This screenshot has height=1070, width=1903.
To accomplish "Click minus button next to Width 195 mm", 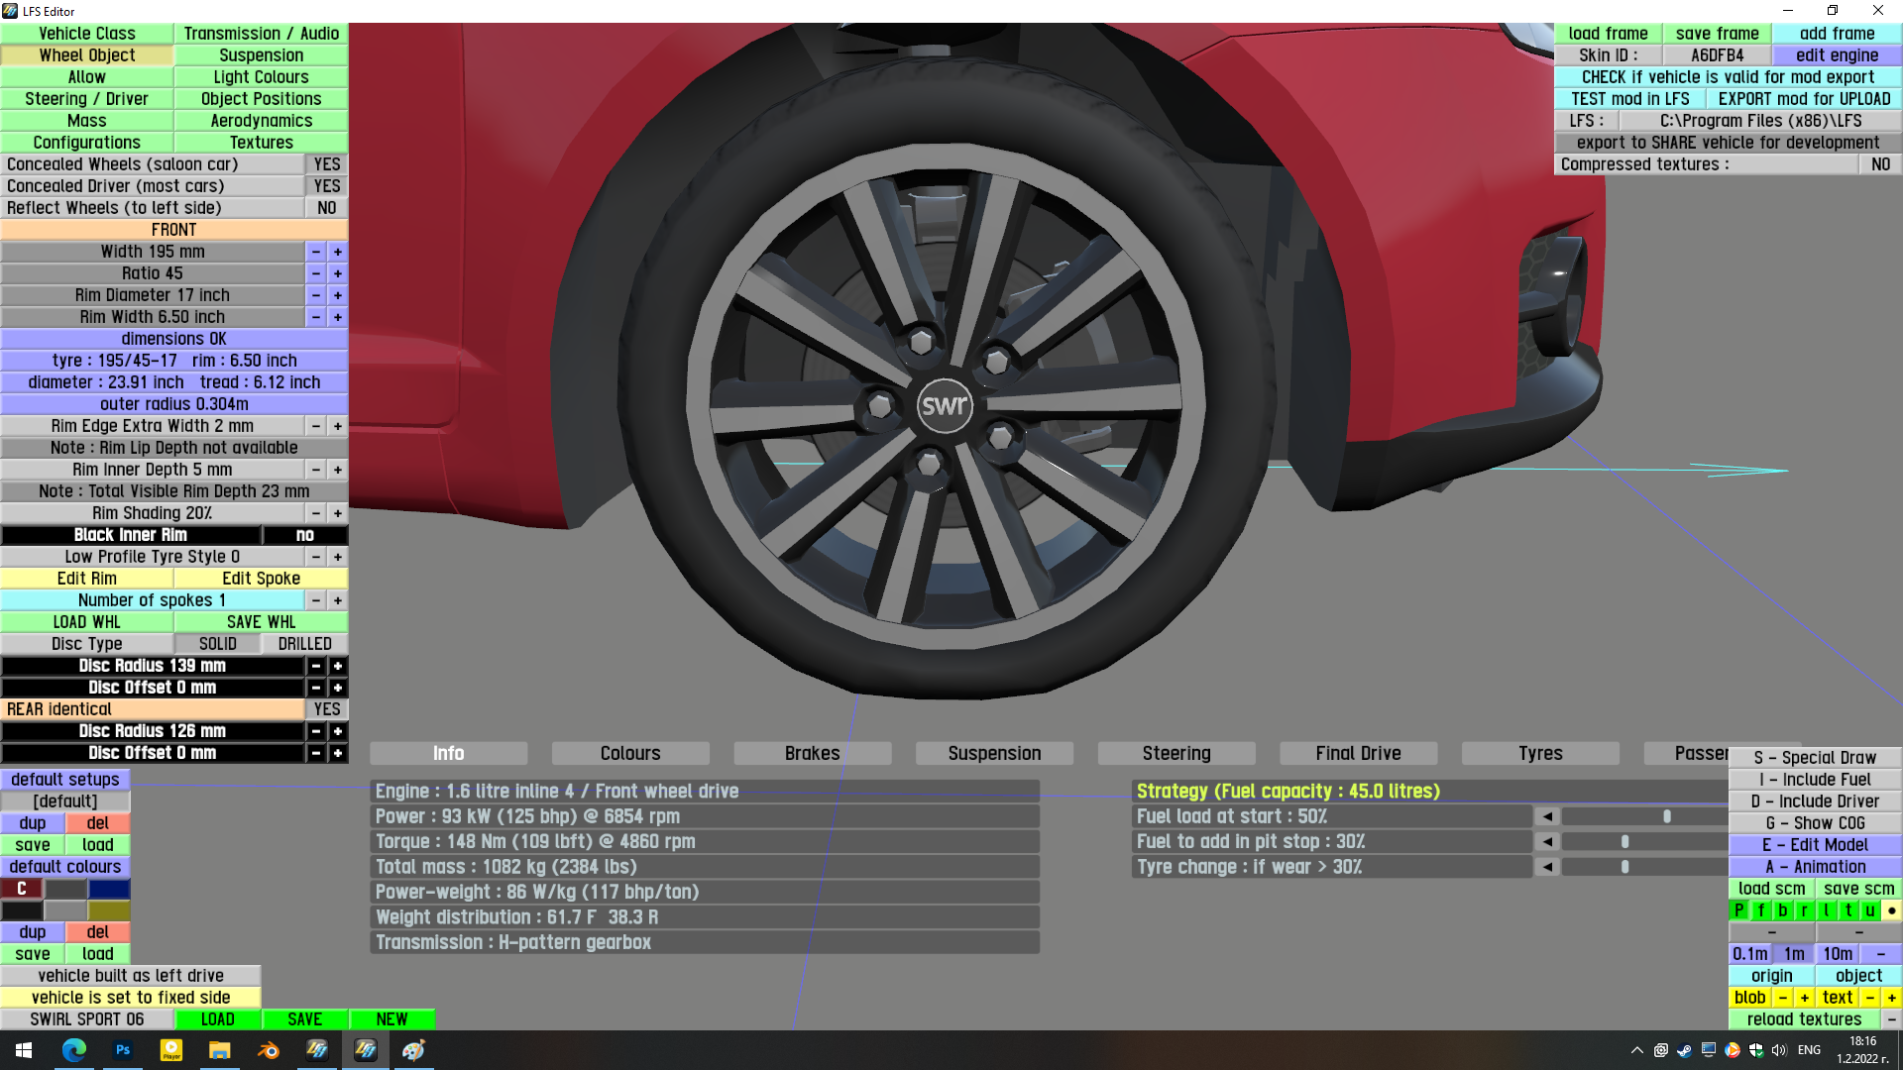I will click(x=315, y=252).
